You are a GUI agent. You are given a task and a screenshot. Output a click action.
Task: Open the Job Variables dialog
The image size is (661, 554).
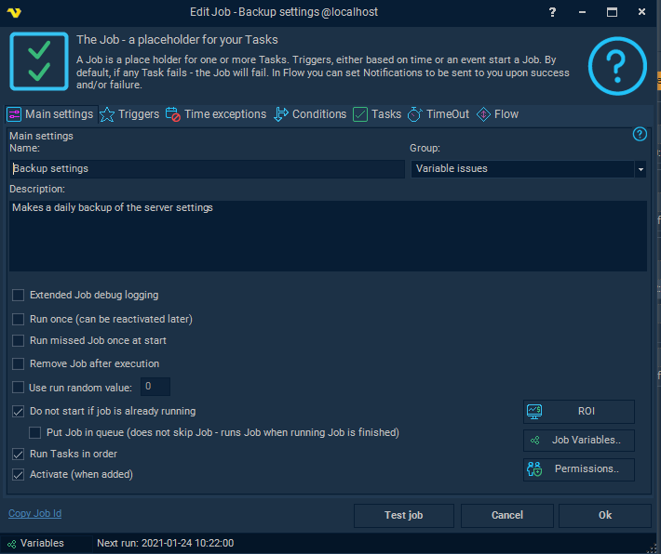tap(578, 441)
